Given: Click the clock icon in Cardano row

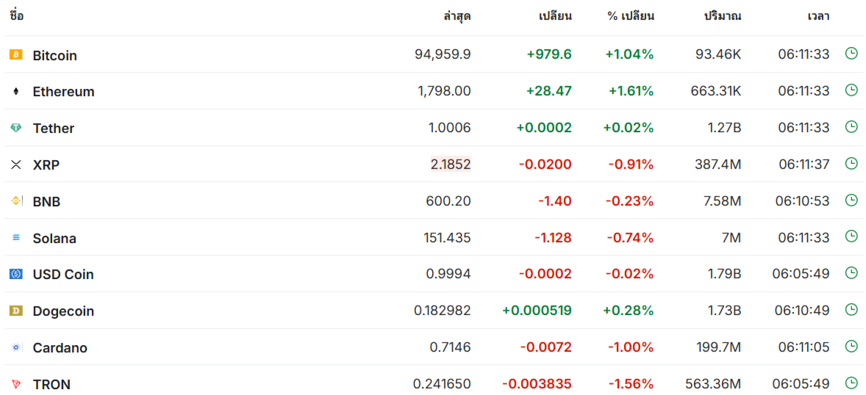Looking at the screenshot, I should click(851, 347).
